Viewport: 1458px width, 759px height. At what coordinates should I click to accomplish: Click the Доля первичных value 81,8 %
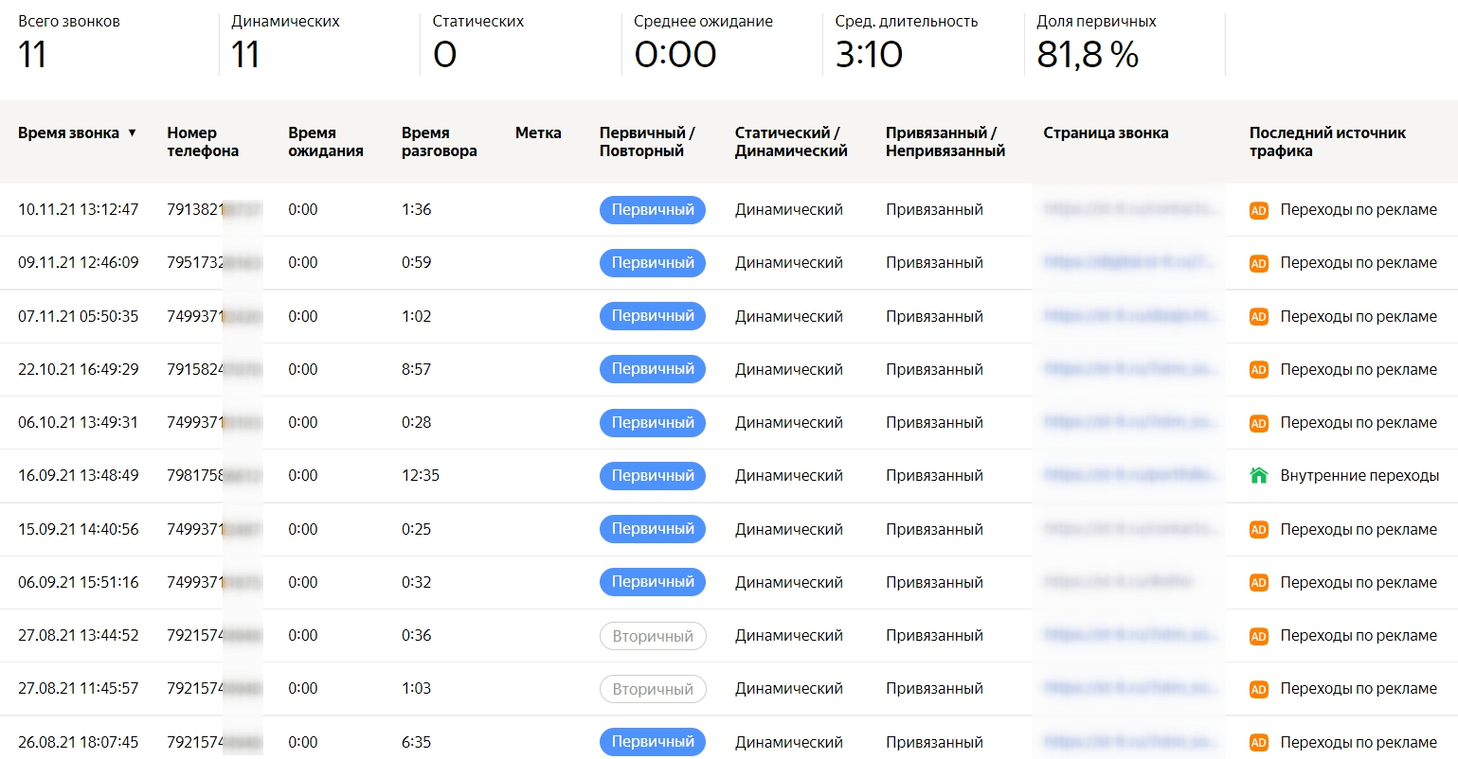(1088, 55)
